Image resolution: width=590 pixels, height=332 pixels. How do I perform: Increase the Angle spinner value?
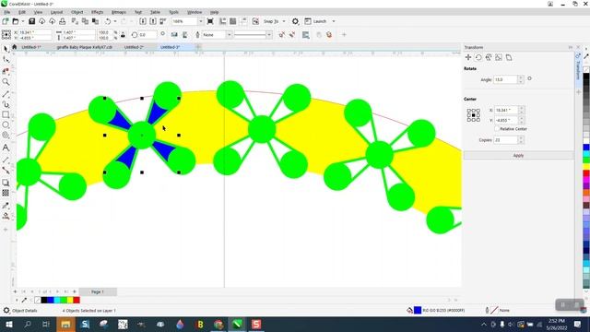tap(521, 77)
